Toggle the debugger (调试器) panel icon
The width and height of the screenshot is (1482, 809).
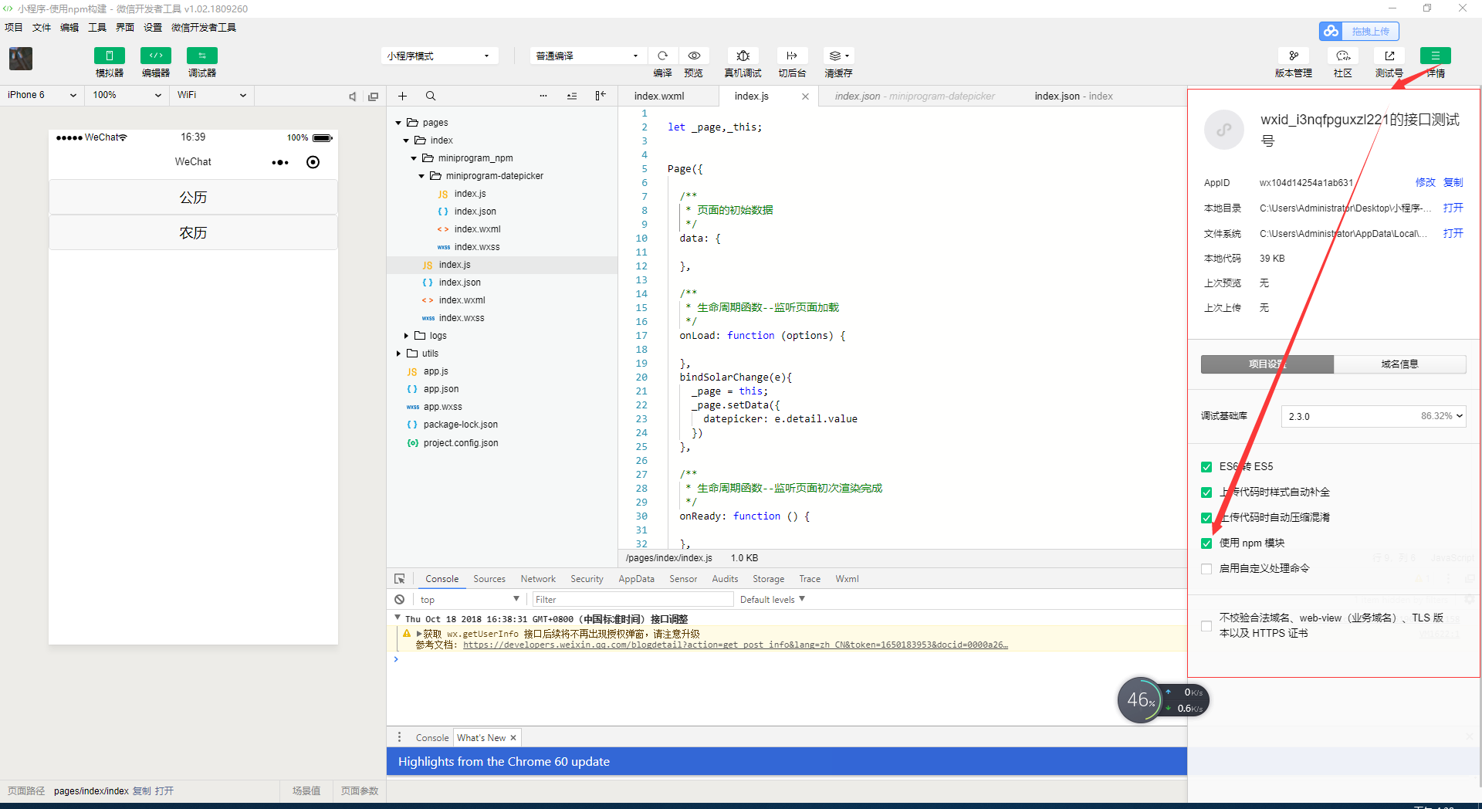click(201, 56)
